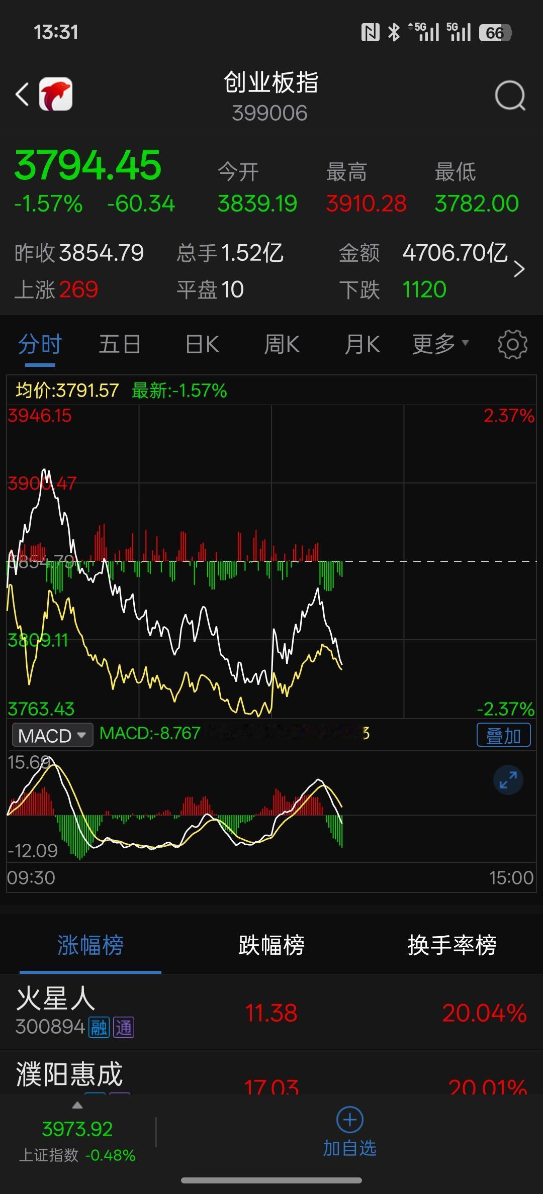Tap the 金额 value 4706.70亿
Screen dimensions: 543x1194
click(455, 253)
